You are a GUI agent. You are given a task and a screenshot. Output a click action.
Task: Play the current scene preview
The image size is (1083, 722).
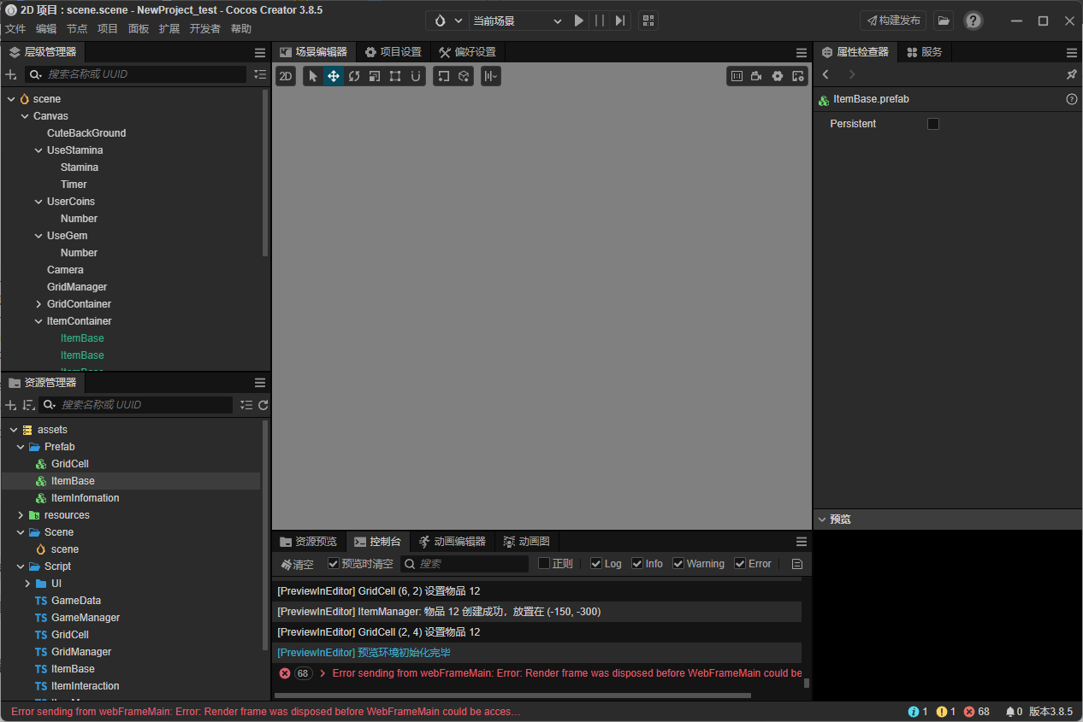coord(579,21)
